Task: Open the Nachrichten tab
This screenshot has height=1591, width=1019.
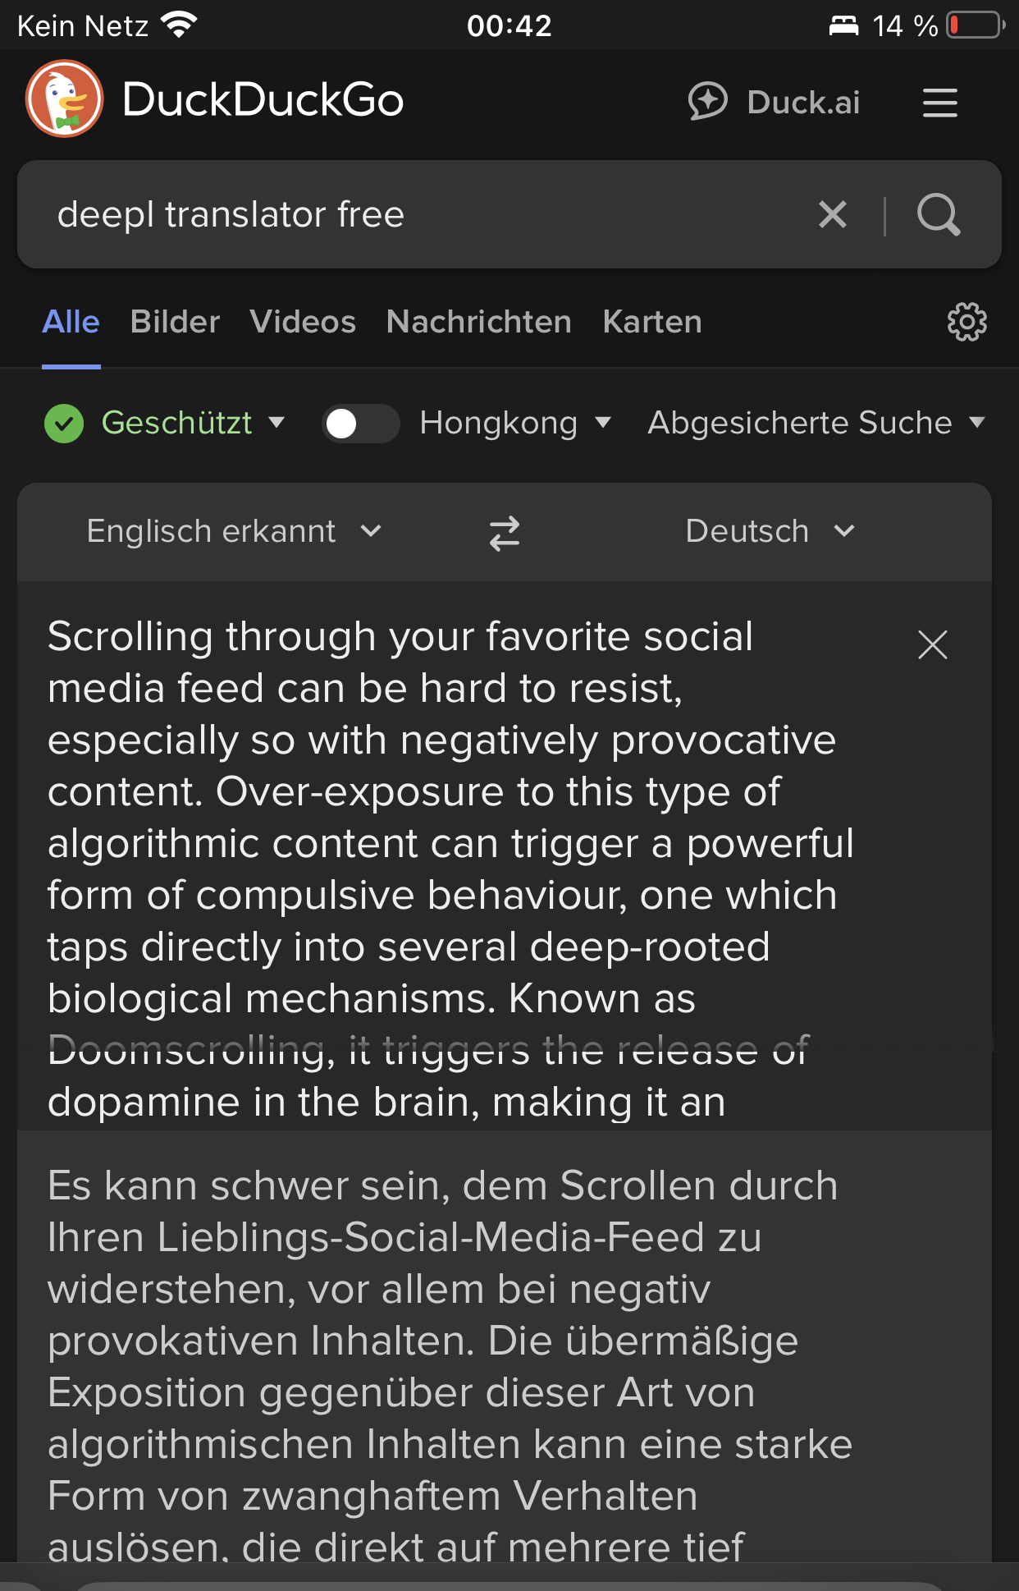Action: 479,322
